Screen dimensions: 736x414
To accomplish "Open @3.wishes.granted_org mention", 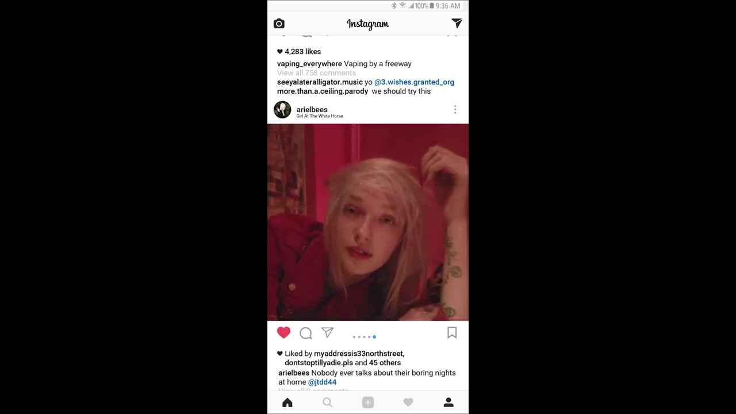I will click(x=414, y=82).
